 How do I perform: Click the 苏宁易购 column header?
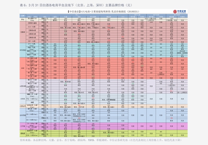93,17
